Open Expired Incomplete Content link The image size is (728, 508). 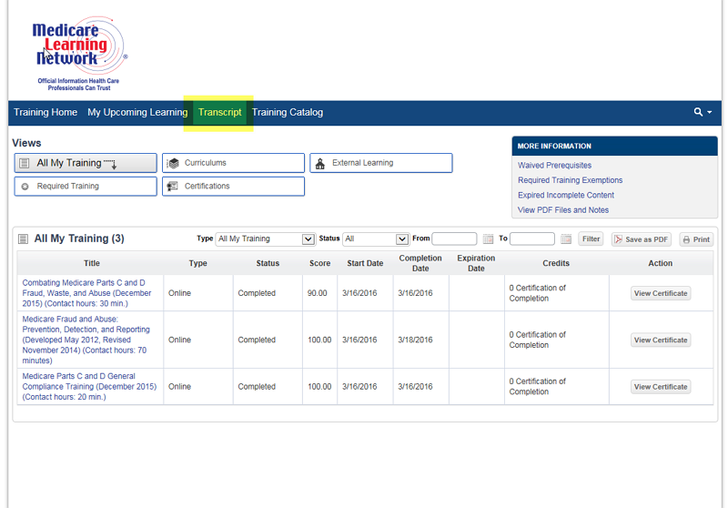point(565,195)
